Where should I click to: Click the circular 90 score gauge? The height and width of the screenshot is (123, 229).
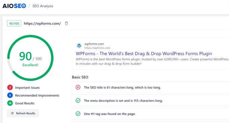[30, 58]
